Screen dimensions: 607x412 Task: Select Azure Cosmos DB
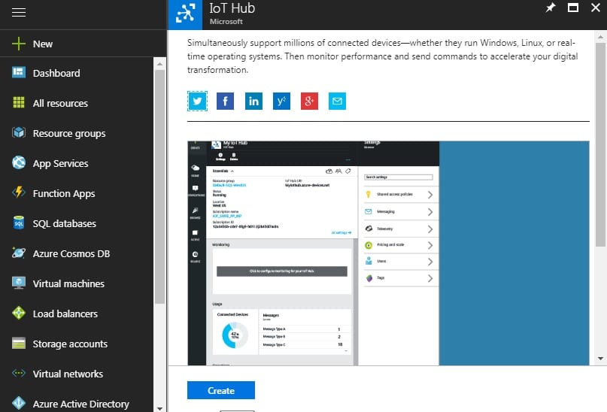[71, 253]
